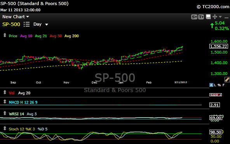Screen dimensions: 230x144
Task: Open the symbol list icon beside SP-500
Action: [x=27, y=24]
